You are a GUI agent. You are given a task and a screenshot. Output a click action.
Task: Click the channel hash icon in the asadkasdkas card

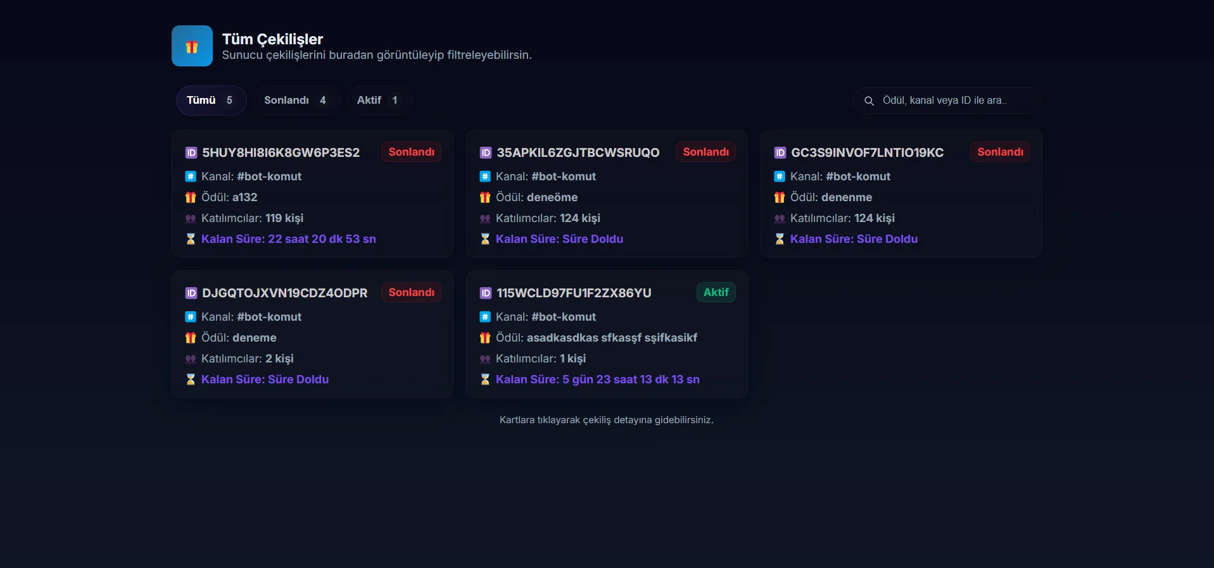click(485, 317)
